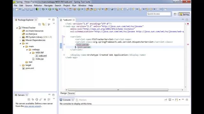Click the Back navigation arrow toolbar icon

coord(151,9)
